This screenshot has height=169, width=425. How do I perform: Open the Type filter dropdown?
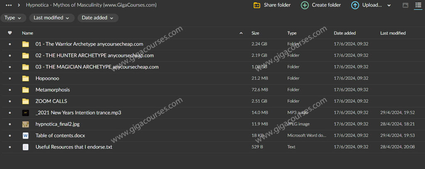coord(14,18)
